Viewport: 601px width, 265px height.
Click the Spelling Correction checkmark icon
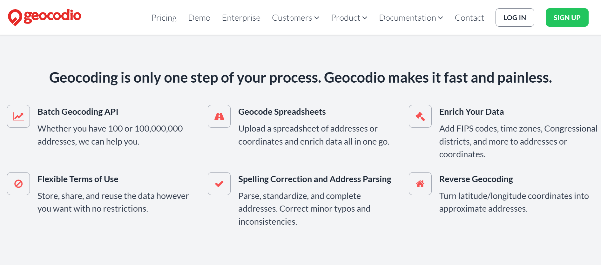(x=219, y=183)
